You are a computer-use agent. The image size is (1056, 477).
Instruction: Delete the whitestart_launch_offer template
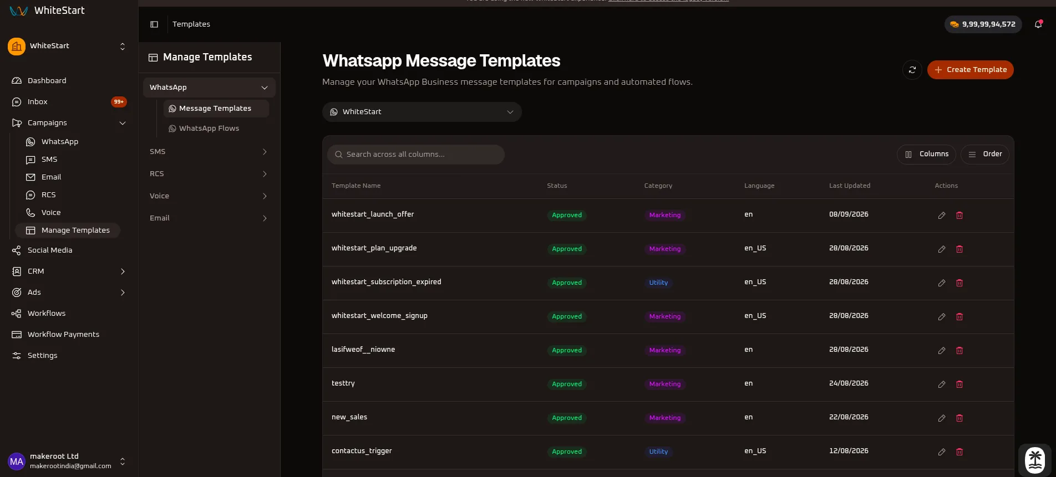tap(959, 216)
